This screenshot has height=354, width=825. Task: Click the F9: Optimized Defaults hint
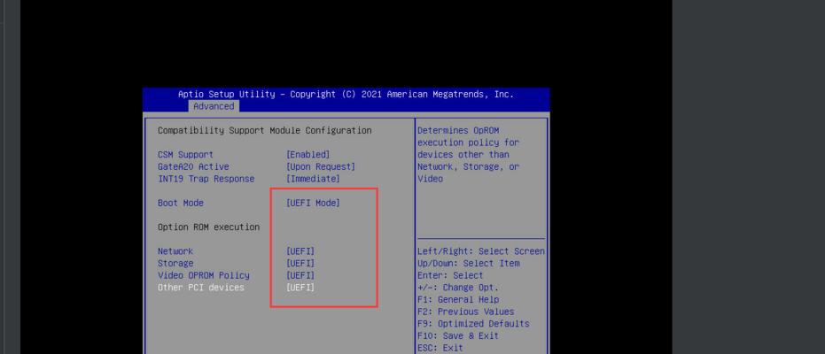[473, 324]
